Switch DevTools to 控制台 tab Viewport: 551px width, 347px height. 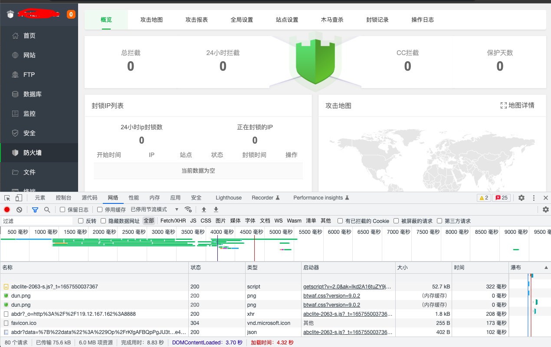pos(63,198)
